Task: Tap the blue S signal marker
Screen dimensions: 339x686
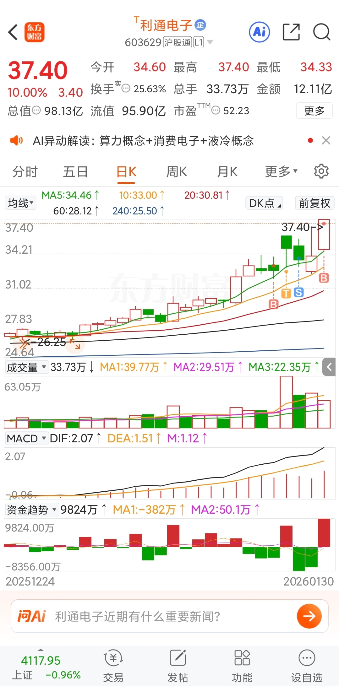Action: pyautogui.click(x=299, y=292)
